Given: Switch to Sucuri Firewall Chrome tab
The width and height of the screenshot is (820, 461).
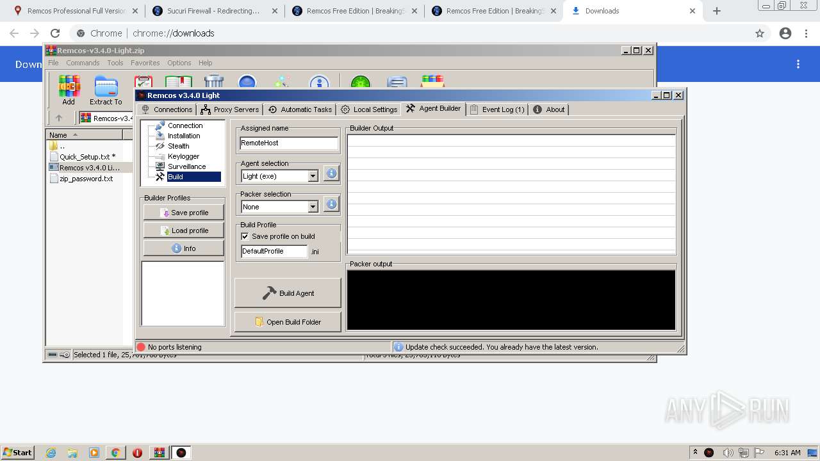Looking at the screenshot, I should click(x=213, y=11).
